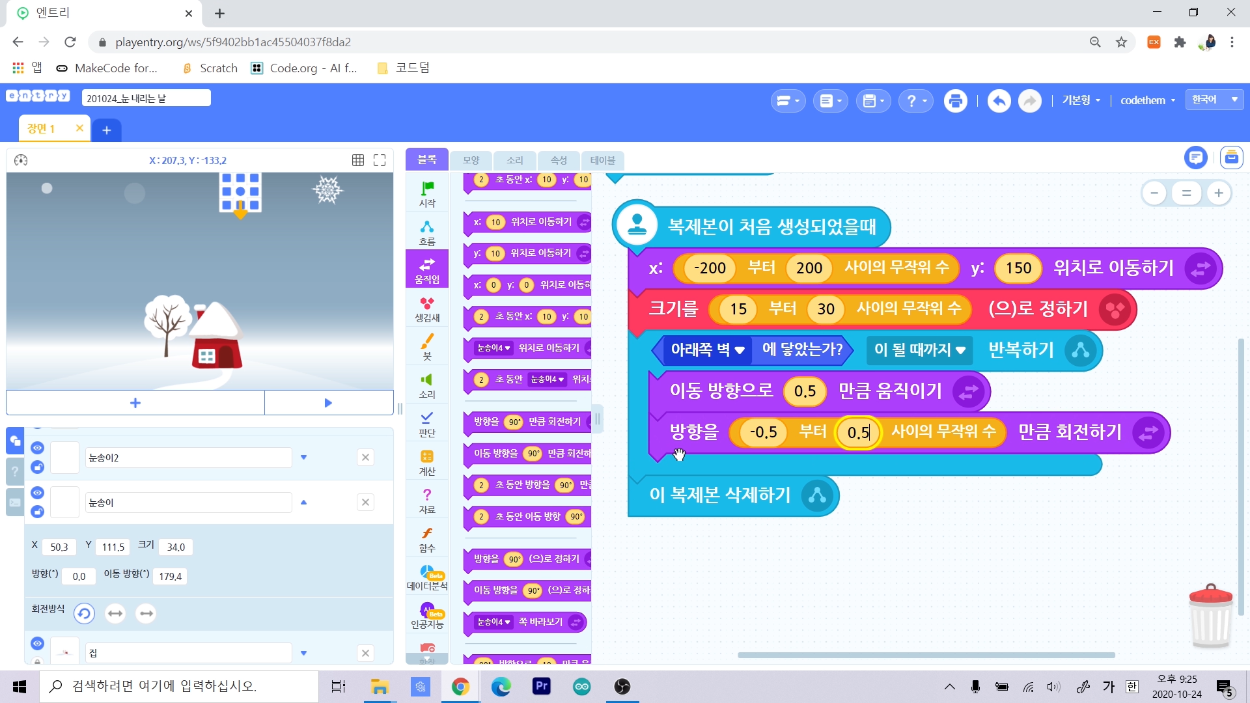This screenshot has height=703, width=1250.
Task: Select the left-right rotation method
Action: (x=115, y=613)
